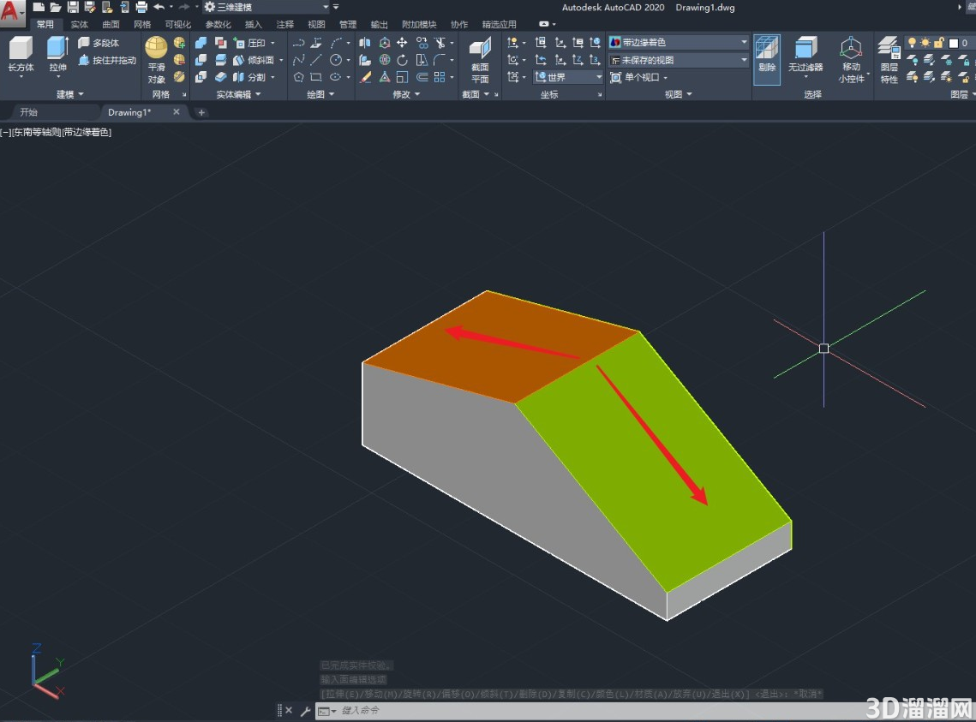The height and width of the screenshot is (722, 976).
Task: Toggle the Culling (剔除) selection button
Action: point(767,60)
